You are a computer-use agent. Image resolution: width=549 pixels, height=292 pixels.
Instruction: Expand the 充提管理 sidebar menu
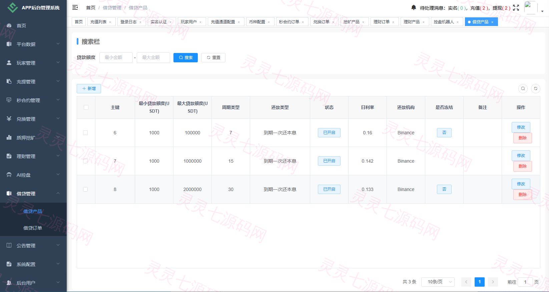tap(33, 81)
